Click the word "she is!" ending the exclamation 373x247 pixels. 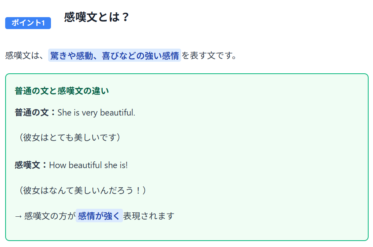point(116,165)
